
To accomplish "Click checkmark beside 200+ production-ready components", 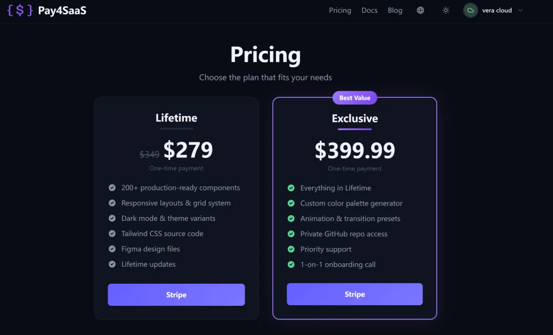I will pos(112,188).
